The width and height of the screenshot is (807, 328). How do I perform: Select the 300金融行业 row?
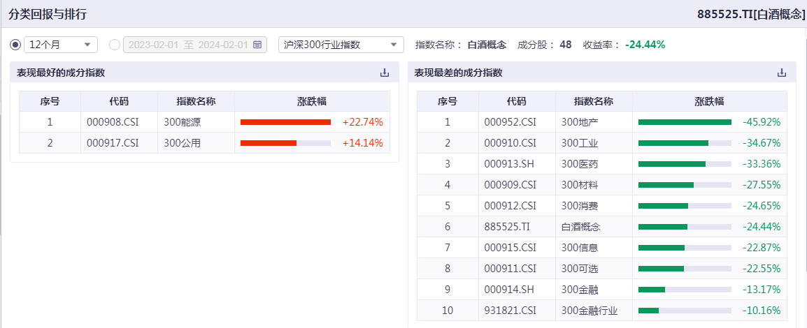[x=590, y=311]
